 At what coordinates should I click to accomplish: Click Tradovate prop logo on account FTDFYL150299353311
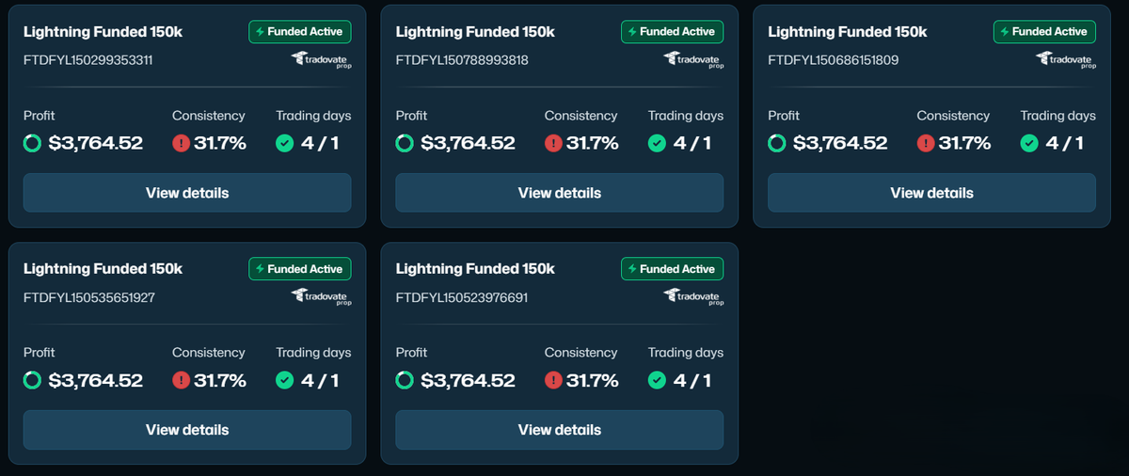click(x=321, y=60)
